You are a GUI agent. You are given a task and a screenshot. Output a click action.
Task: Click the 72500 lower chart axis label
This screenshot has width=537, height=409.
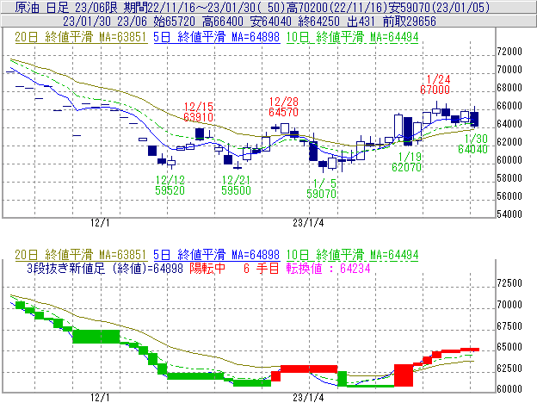(509, 283)
